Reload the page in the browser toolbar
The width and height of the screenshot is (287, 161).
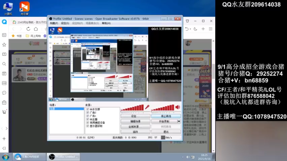pos(28,29)
